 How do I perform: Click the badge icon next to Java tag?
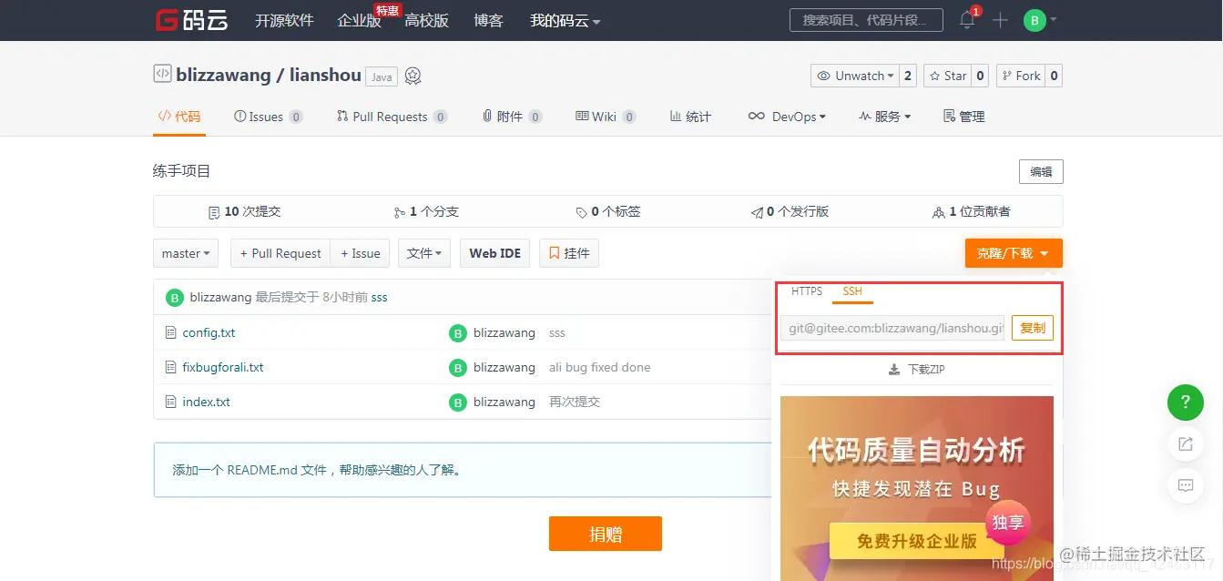[x=413, y=76]
